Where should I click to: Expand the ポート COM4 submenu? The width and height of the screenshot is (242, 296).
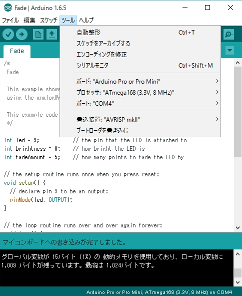140,103
